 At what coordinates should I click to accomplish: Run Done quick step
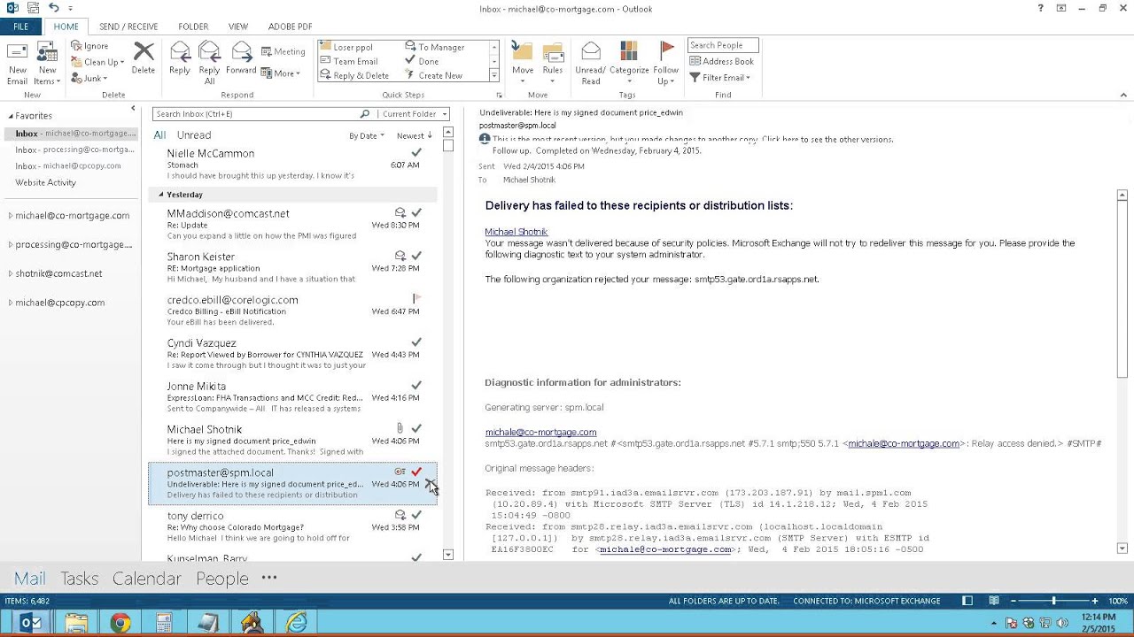pyautogui.click(x=422, y=61)
